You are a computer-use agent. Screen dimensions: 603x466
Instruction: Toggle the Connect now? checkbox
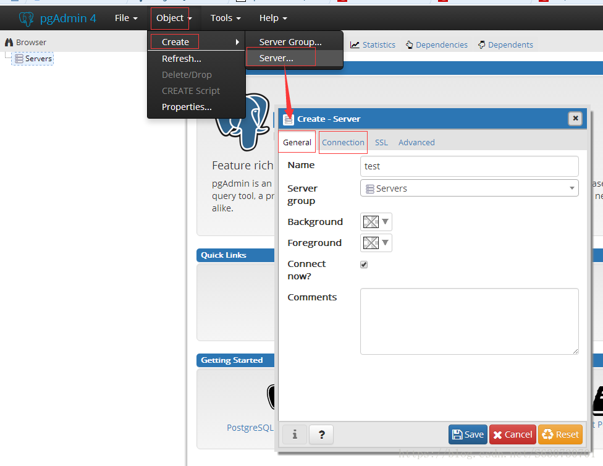pos(364,265)
